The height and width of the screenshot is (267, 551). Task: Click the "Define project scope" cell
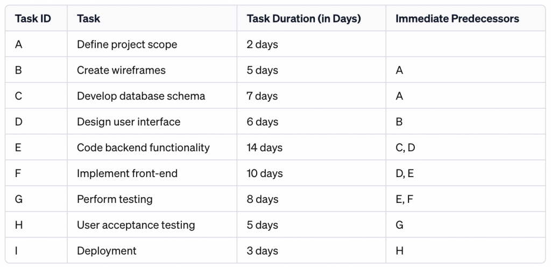tap(127, 45)
